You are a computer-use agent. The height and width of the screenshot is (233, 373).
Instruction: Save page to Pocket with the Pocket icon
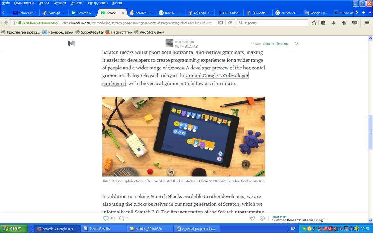(354, 22)
